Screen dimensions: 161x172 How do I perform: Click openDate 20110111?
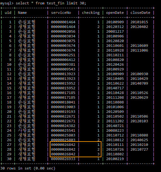pos(115,145)
